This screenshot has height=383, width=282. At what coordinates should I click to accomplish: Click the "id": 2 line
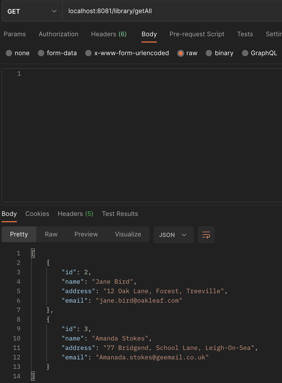coord(76,272)
